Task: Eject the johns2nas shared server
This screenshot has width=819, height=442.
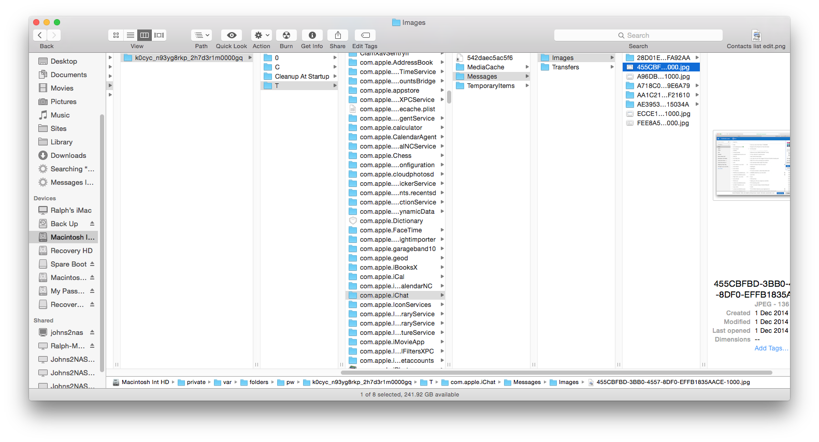Action: (x=92, y=332)
